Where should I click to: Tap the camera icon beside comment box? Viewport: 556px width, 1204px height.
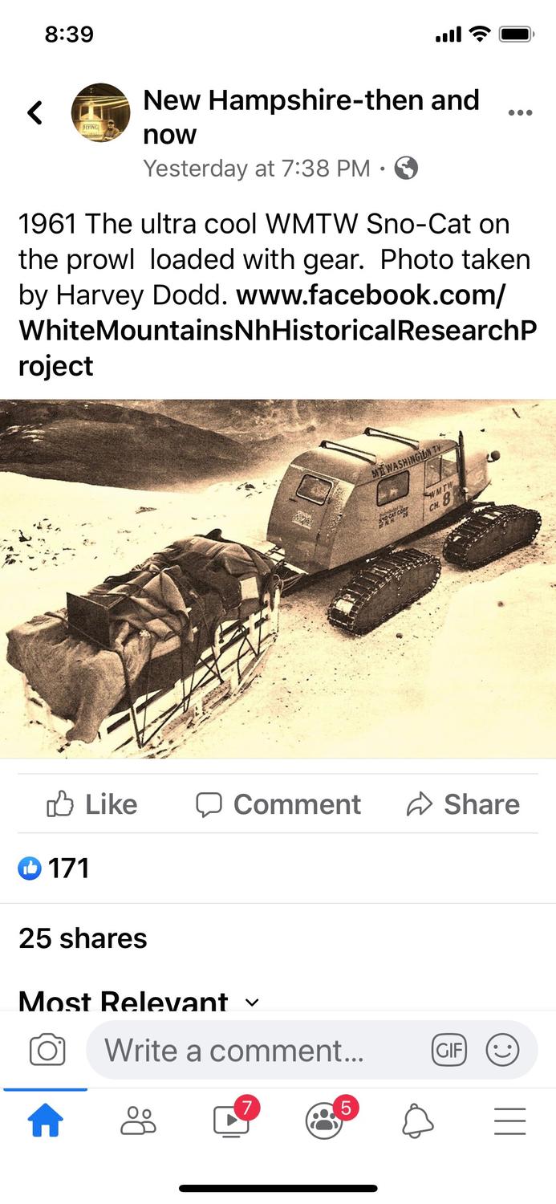[47, 1050]
